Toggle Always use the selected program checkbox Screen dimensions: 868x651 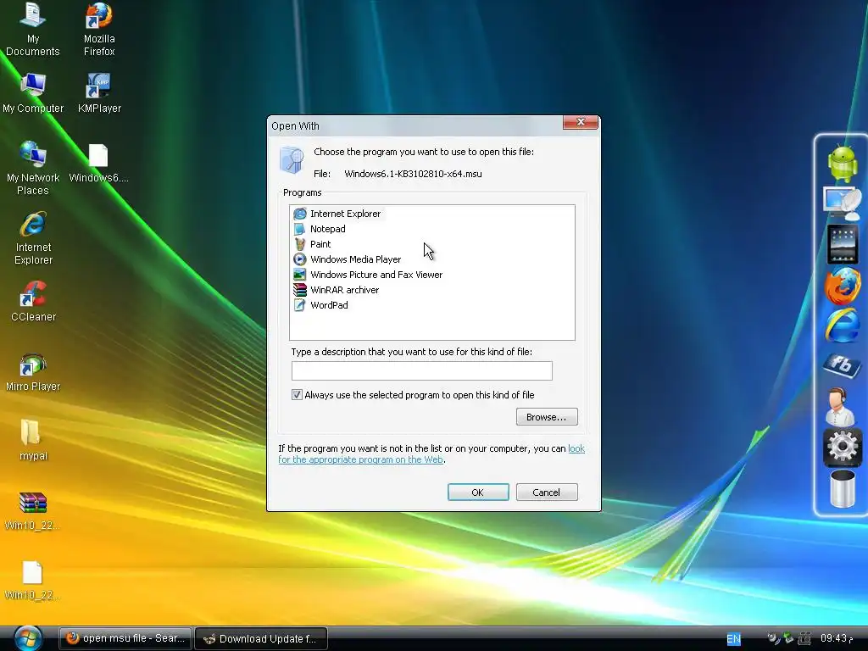[x=297, y=395]
